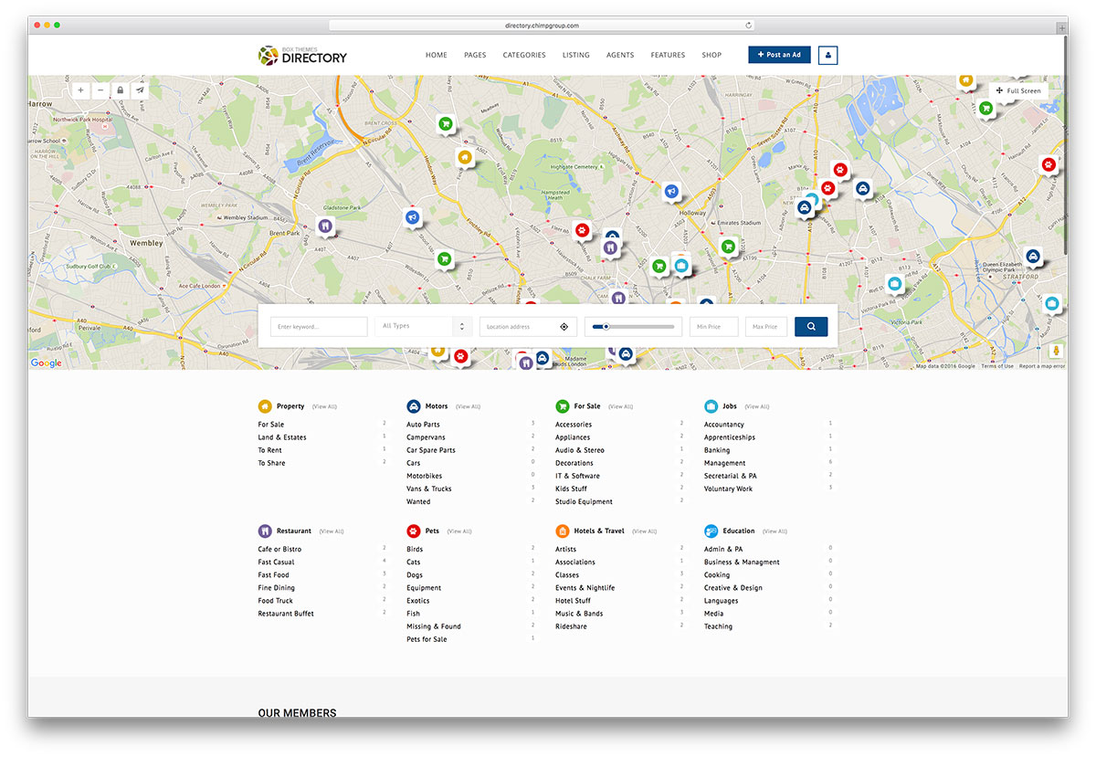
Task: Open the Fine Dining link
Action: [x=277, y=588]
